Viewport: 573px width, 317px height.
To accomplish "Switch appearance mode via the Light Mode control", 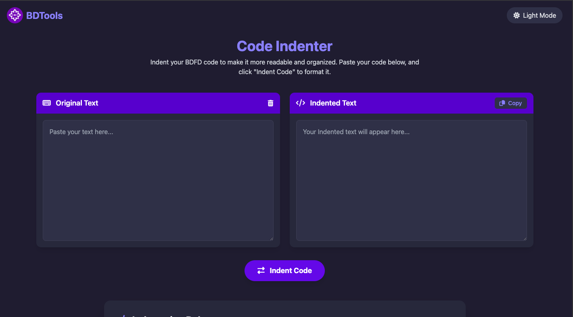I will pos(534,15).
